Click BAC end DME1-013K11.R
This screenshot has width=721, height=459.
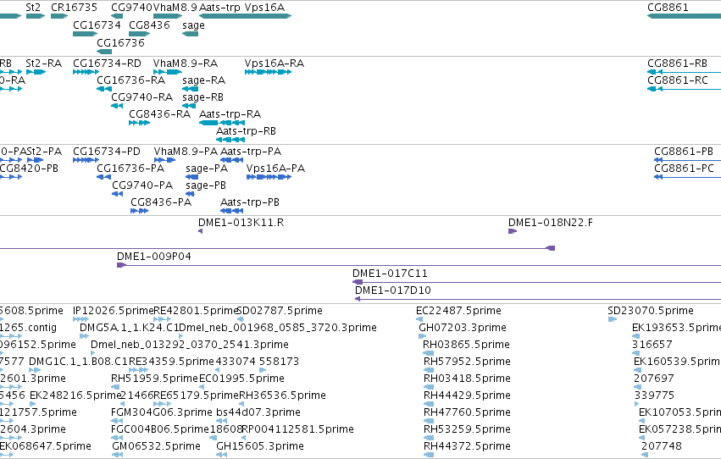(201, 231)
